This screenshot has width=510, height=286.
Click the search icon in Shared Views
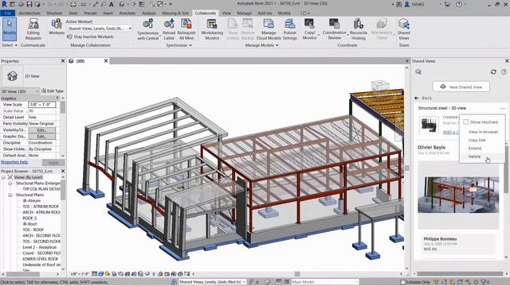pos(418,72)
